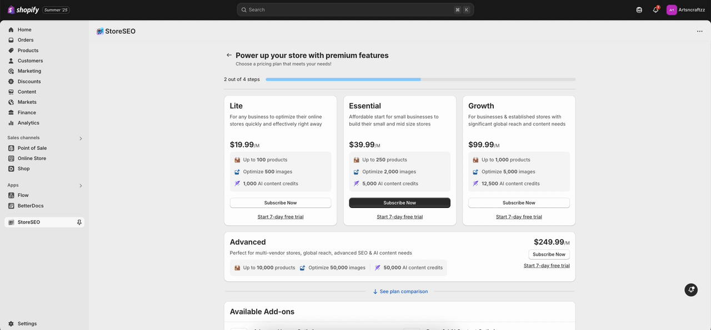Subscribe Now to the Lite plan
Image resolution: width=711 pixels, height=330 pixels.
click(x=281, y=203)
